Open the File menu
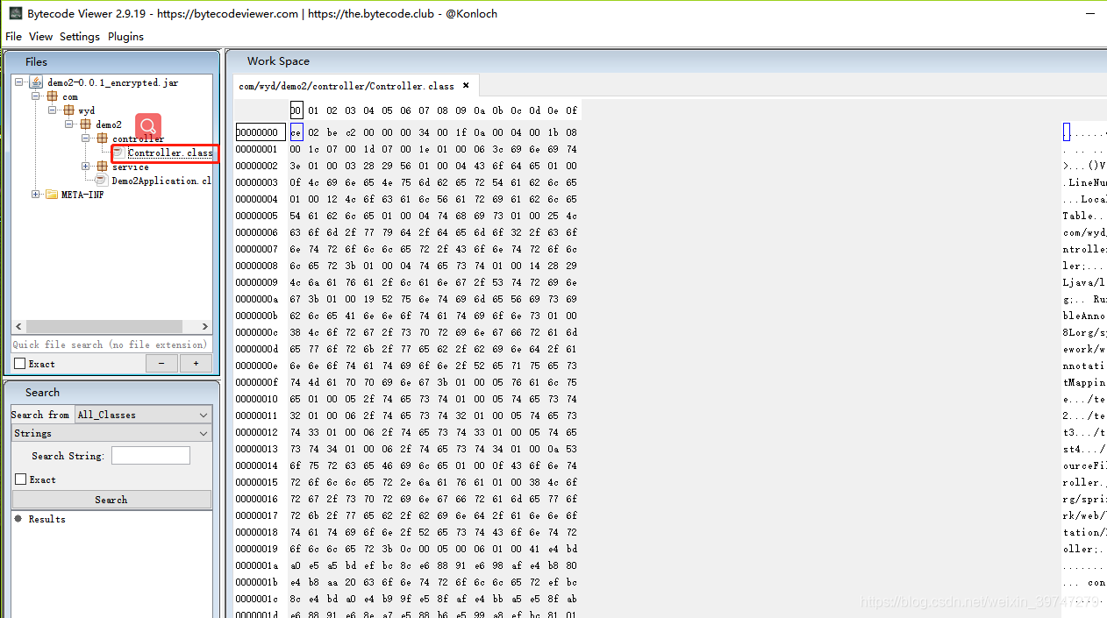Screen dimensions: 1107x618 [x=14, y=36]
